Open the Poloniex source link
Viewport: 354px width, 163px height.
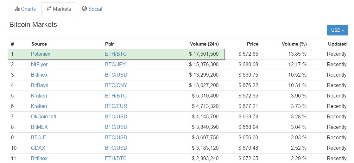tap(41, 54)
